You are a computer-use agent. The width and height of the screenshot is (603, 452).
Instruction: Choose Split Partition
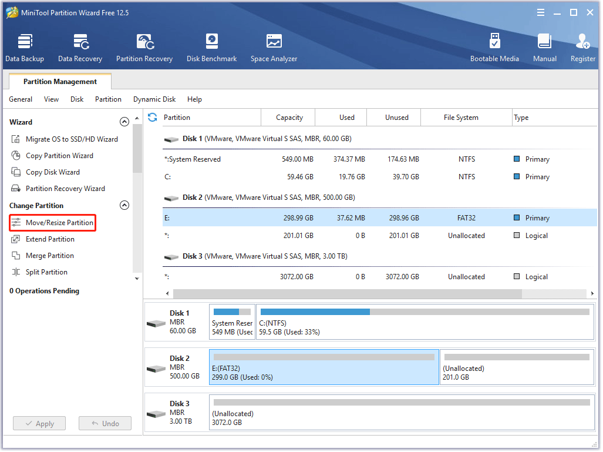click(39, 273)
